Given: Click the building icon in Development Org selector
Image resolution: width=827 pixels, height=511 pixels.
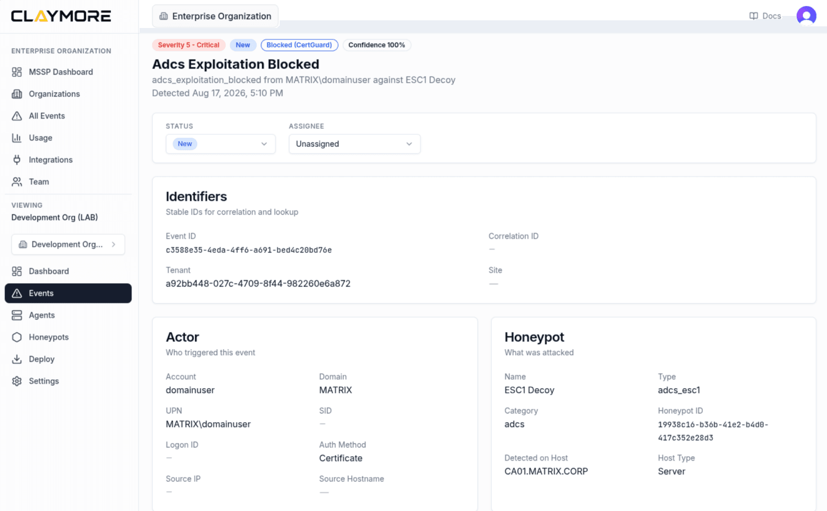Looking at the screenshot, I should pyautogui.click(x=23, y=244).
